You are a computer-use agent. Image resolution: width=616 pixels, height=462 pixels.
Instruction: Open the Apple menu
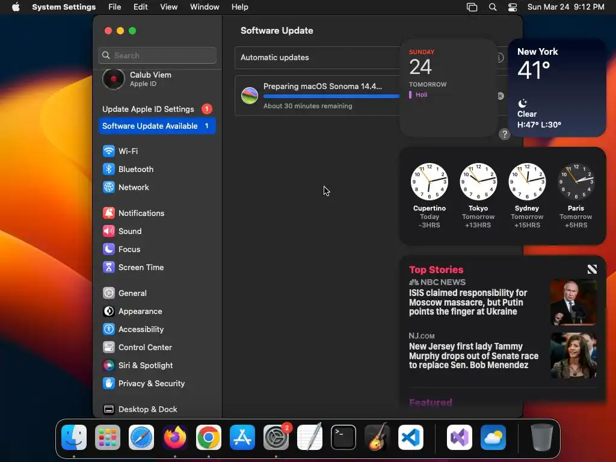pyautogui.click(x=16, y=7)
